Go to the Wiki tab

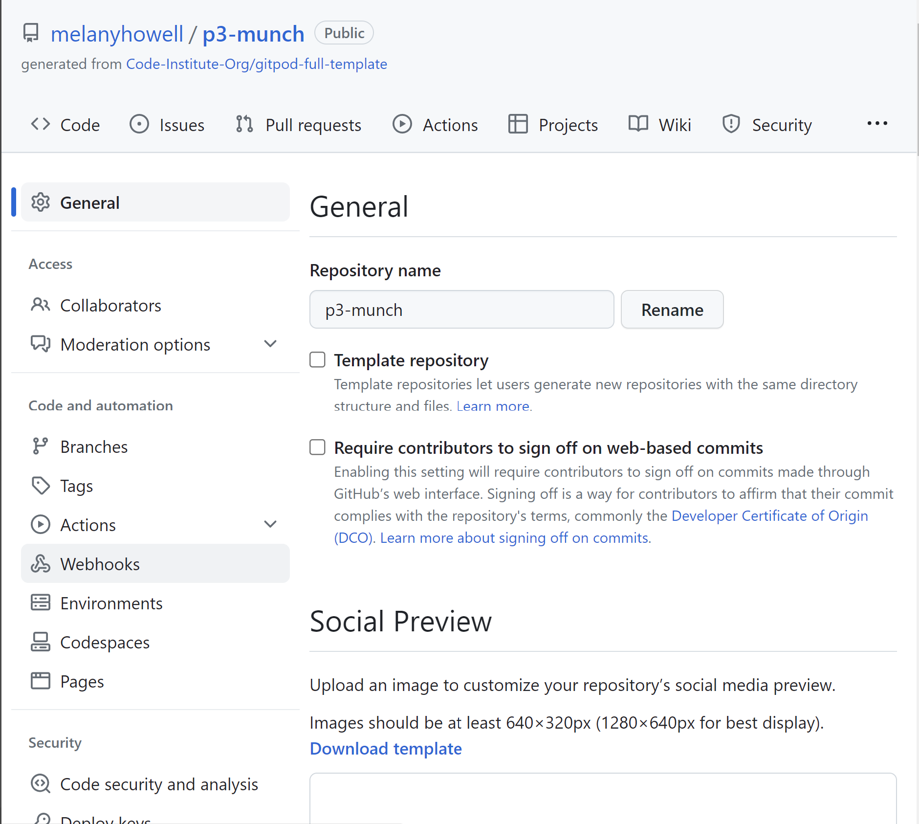click(x=660, y=125)
